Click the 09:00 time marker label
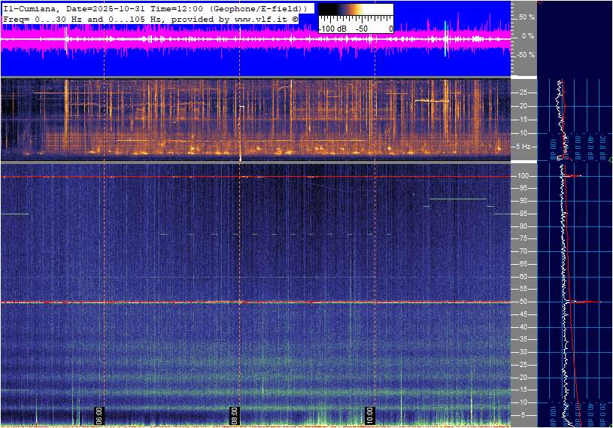This screenshot has height=428, width=613. coord(234,416)
